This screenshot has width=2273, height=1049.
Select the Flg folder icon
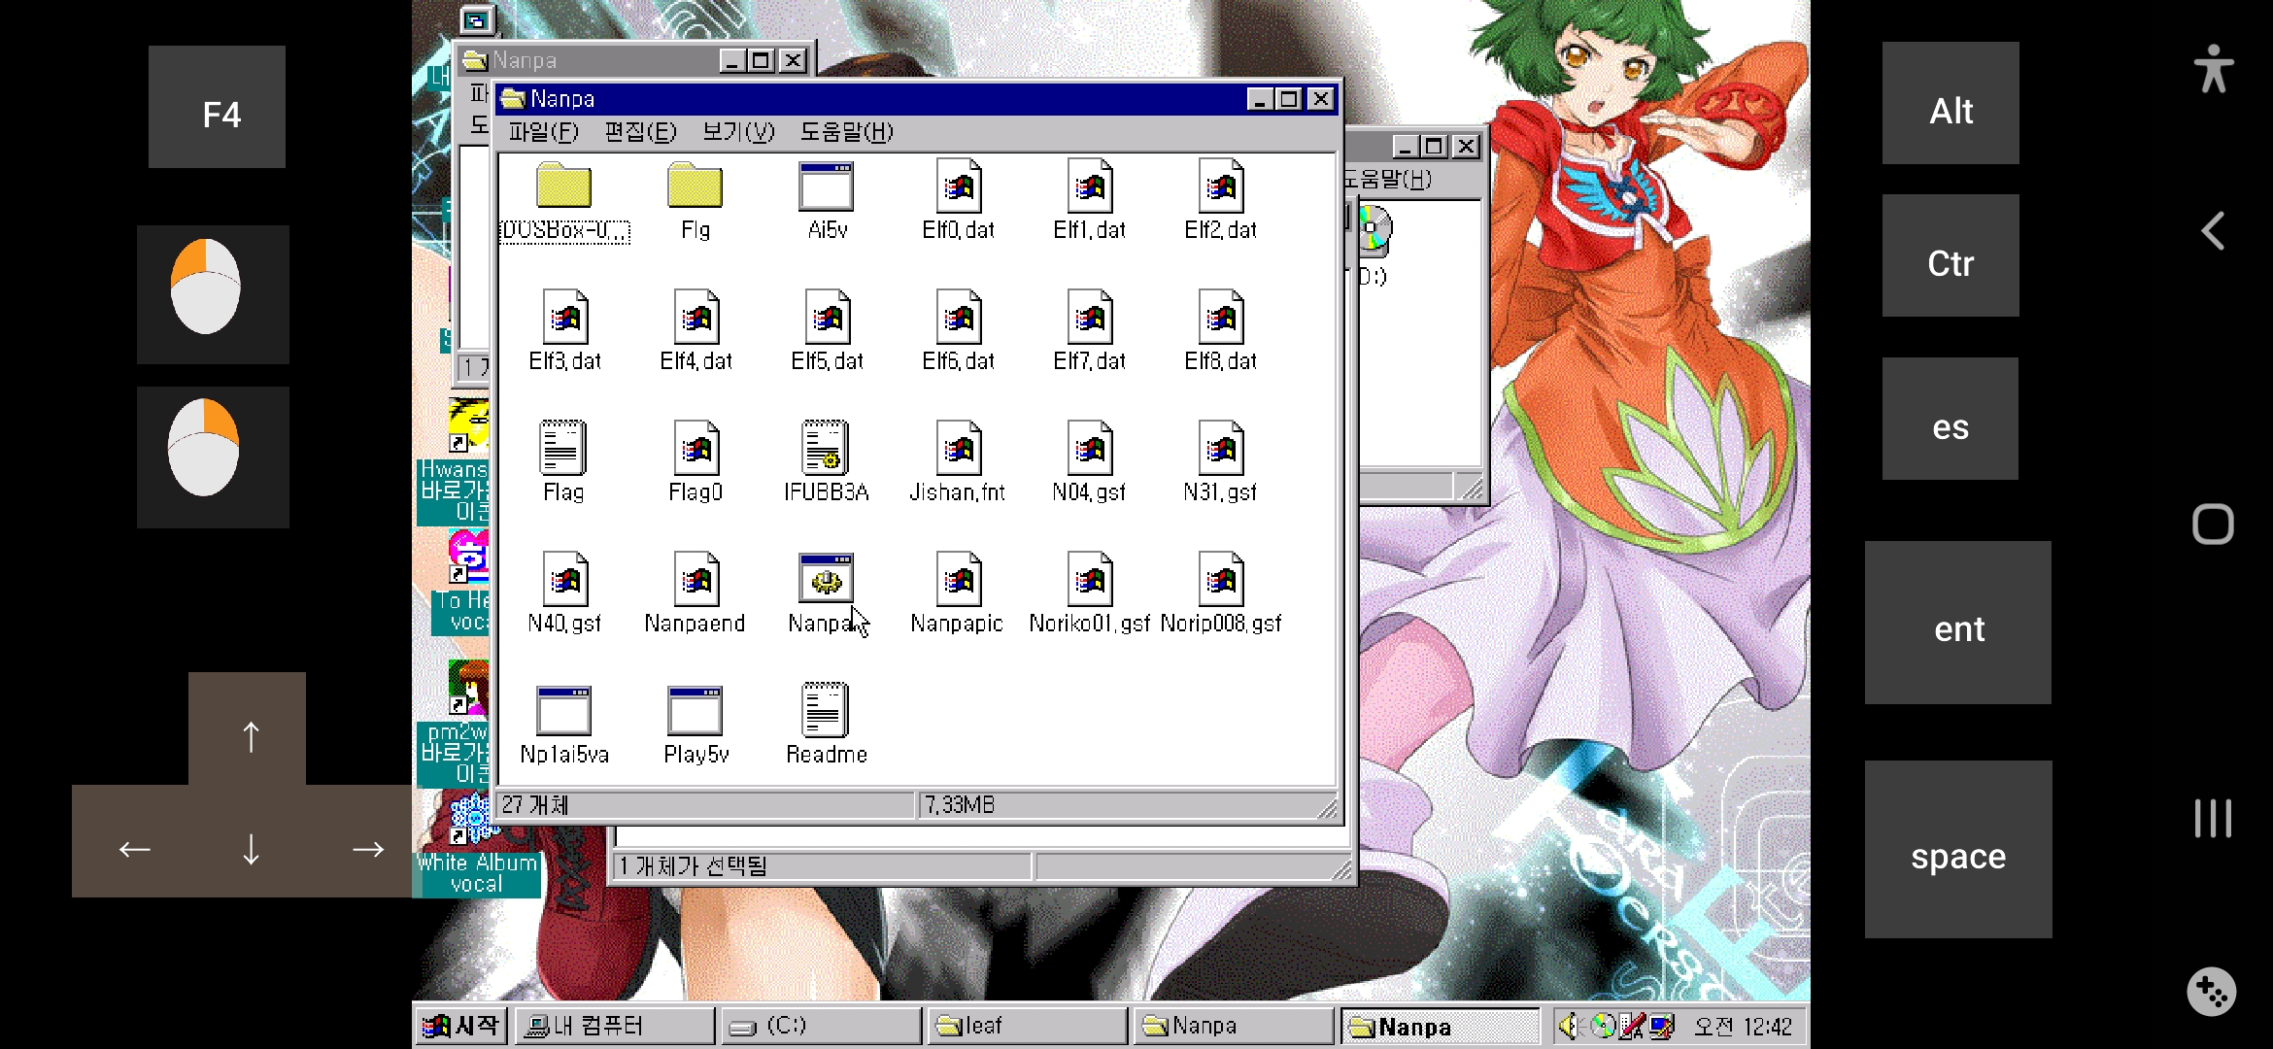click(x=695, y=186)
